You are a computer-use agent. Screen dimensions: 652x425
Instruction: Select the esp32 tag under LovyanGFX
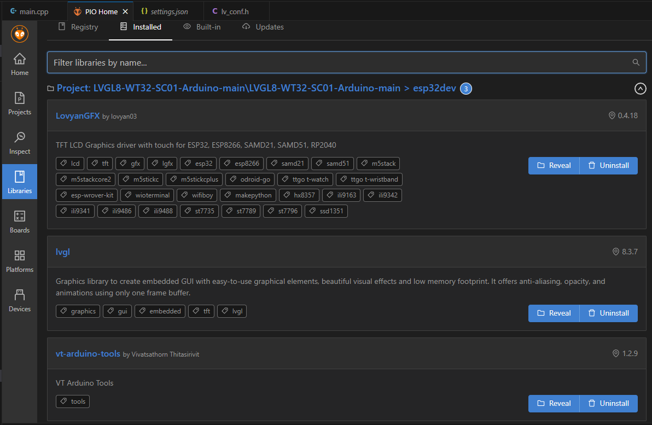pos(197,163)
